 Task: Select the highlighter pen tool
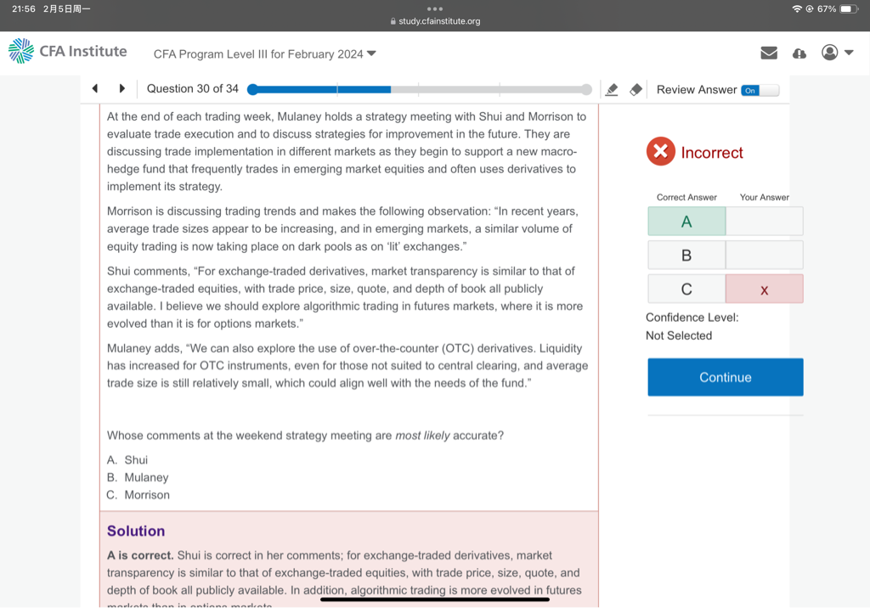point(611,89)
